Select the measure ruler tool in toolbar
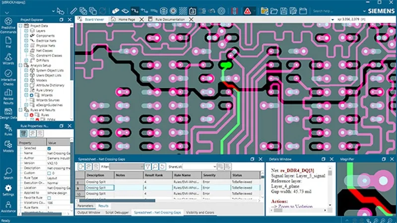Image resolution: width=397 pixels, height=223 pixels. (x=73, y=11)
